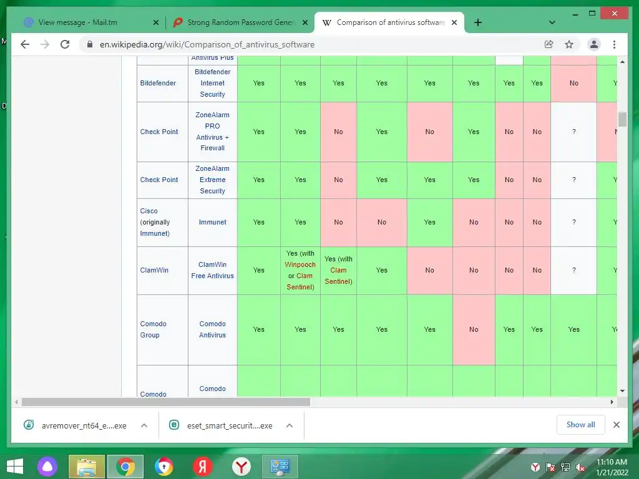Click the address bar URL

point(207,44)
